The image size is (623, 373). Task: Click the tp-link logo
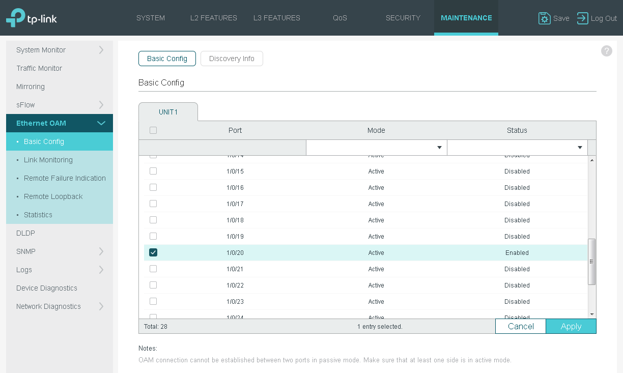(32, 18)
